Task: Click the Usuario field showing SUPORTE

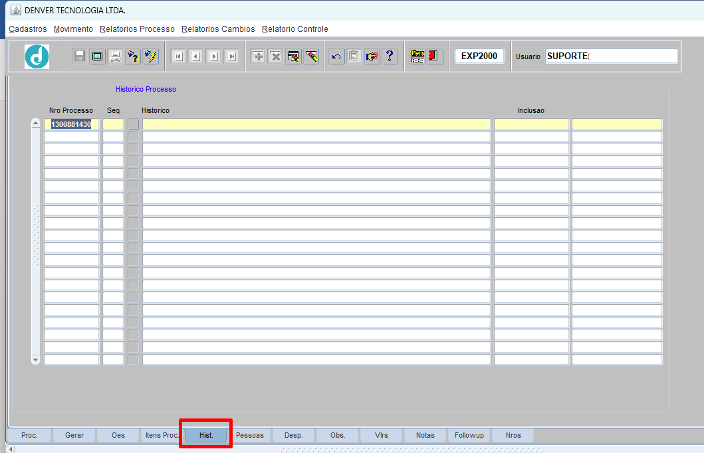Action: click(610, 56)
